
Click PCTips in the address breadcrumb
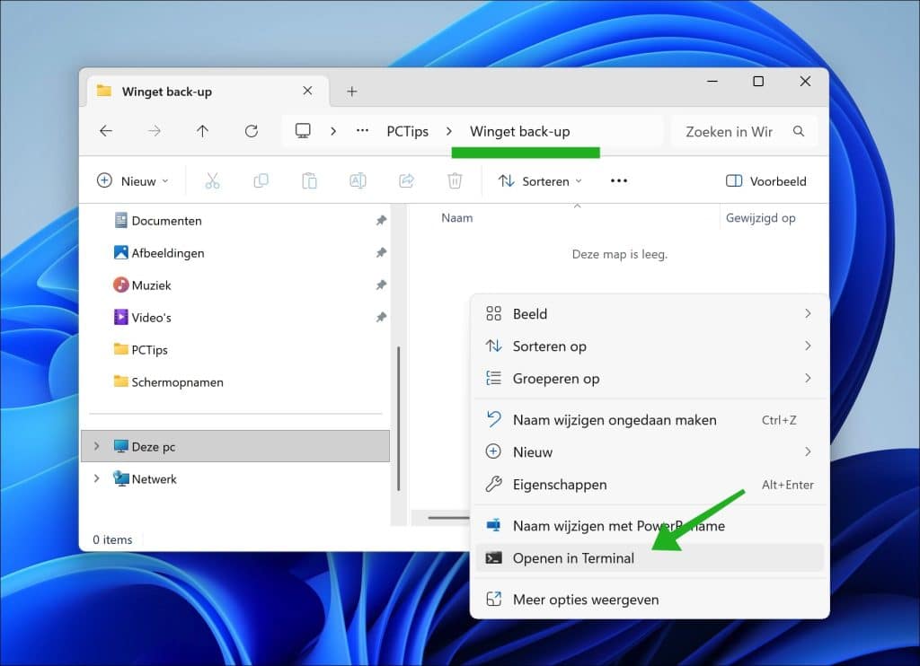[x=407, y=131]
